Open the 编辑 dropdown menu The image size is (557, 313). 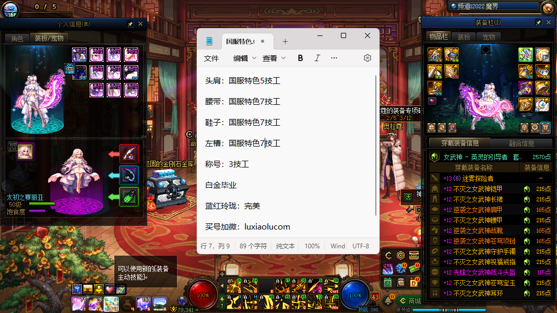(244, 58)
